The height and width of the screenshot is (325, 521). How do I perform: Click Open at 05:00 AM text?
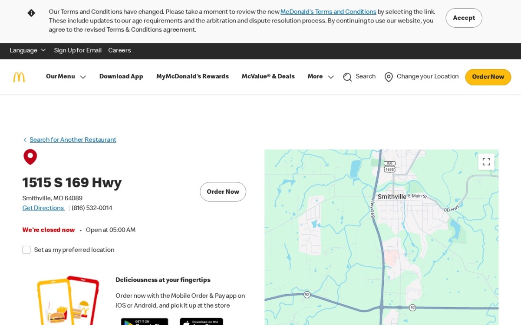click(111, 230)
